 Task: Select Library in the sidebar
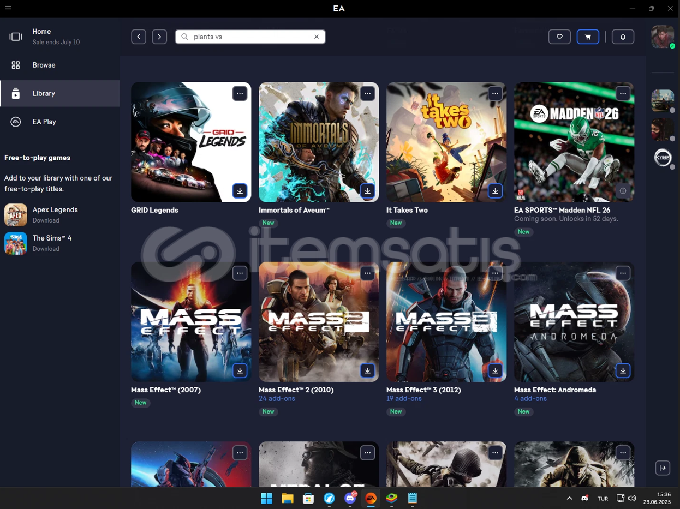[x=60, y=93]
